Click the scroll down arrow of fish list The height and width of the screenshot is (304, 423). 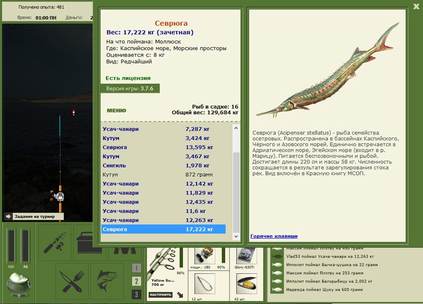(236, 236)
